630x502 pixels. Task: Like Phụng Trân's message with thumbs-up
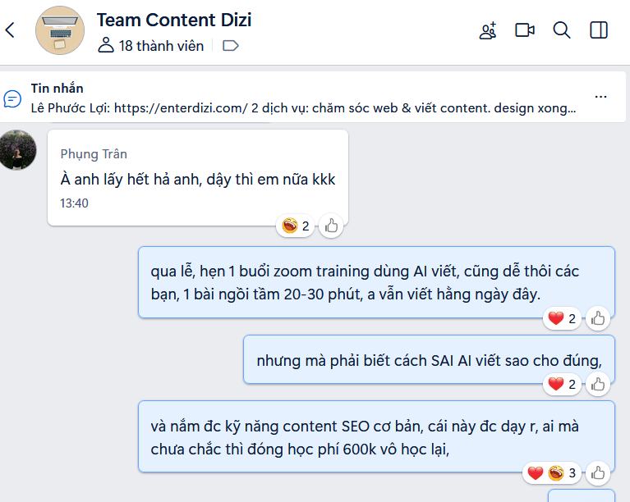pos(331,226)
